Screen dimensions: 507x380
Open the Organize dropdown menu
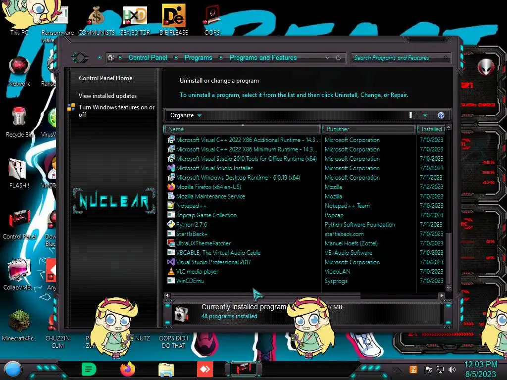coord(186,115)
